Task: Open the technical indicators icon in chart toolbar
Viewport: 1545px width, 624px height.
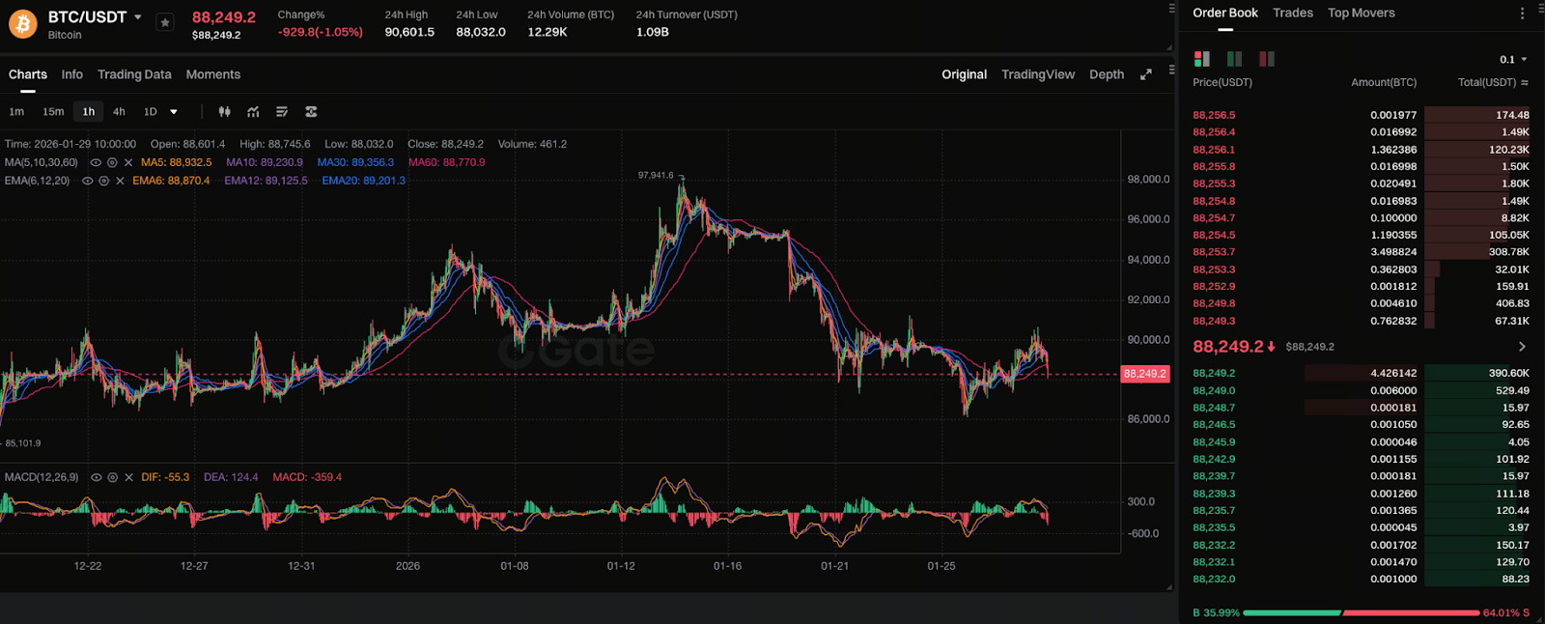Action: (253, 112)
